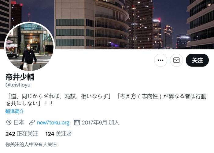Open the three-dot more options menu
Viewport: 214px width, 153px height.
[x=160, y=60]
